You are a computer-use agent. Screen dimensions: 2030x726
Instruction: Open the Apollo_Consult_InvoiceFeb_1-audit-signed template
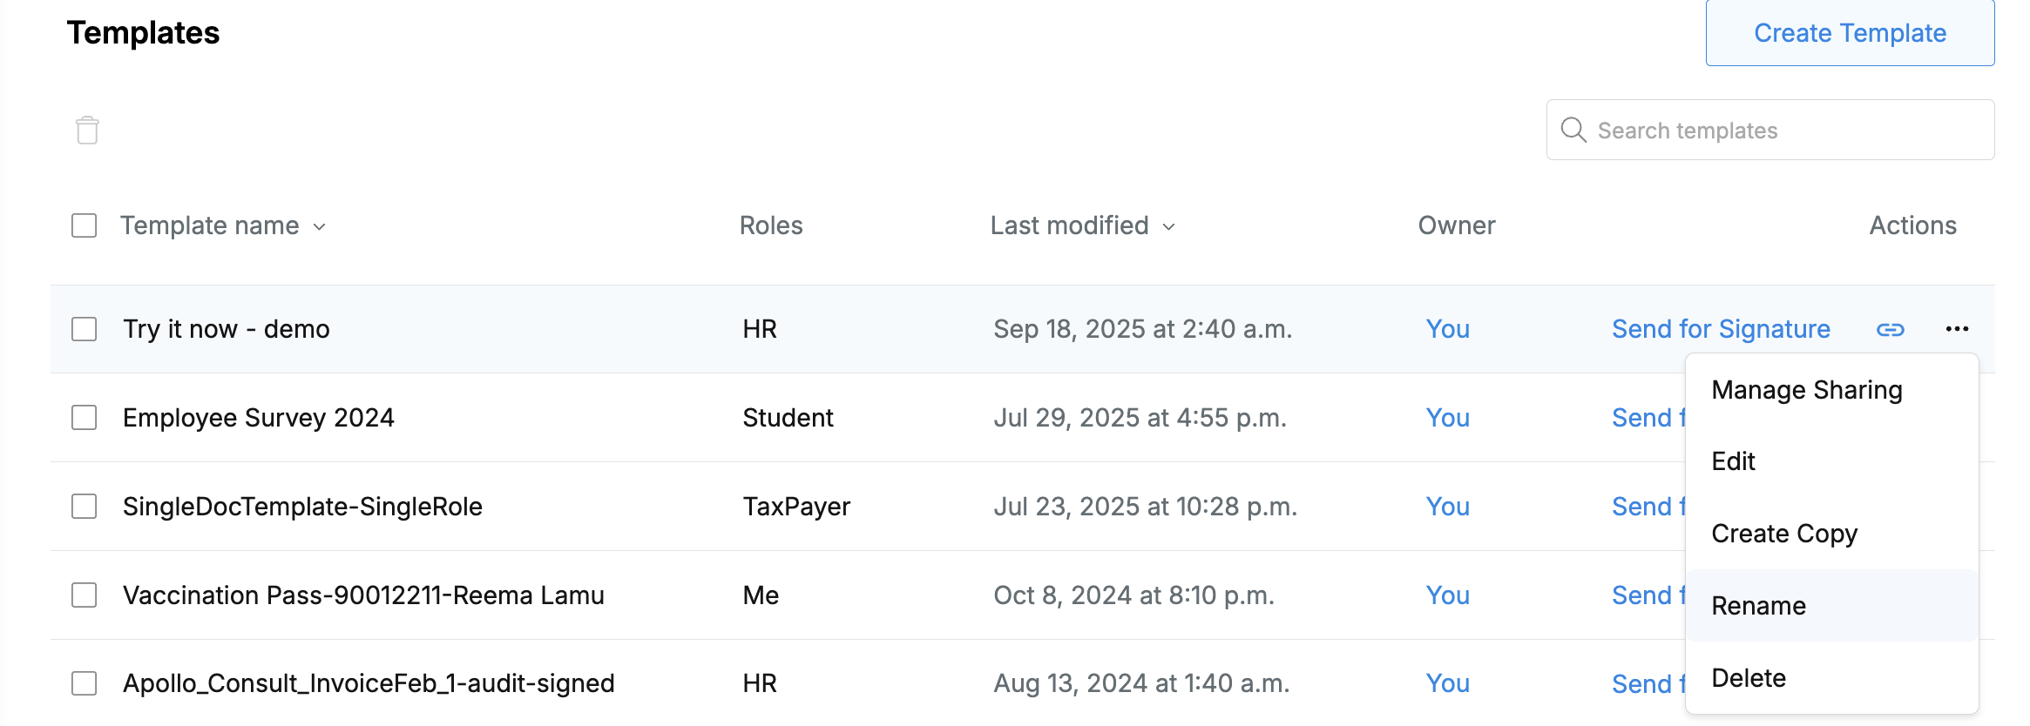point(369,683)
